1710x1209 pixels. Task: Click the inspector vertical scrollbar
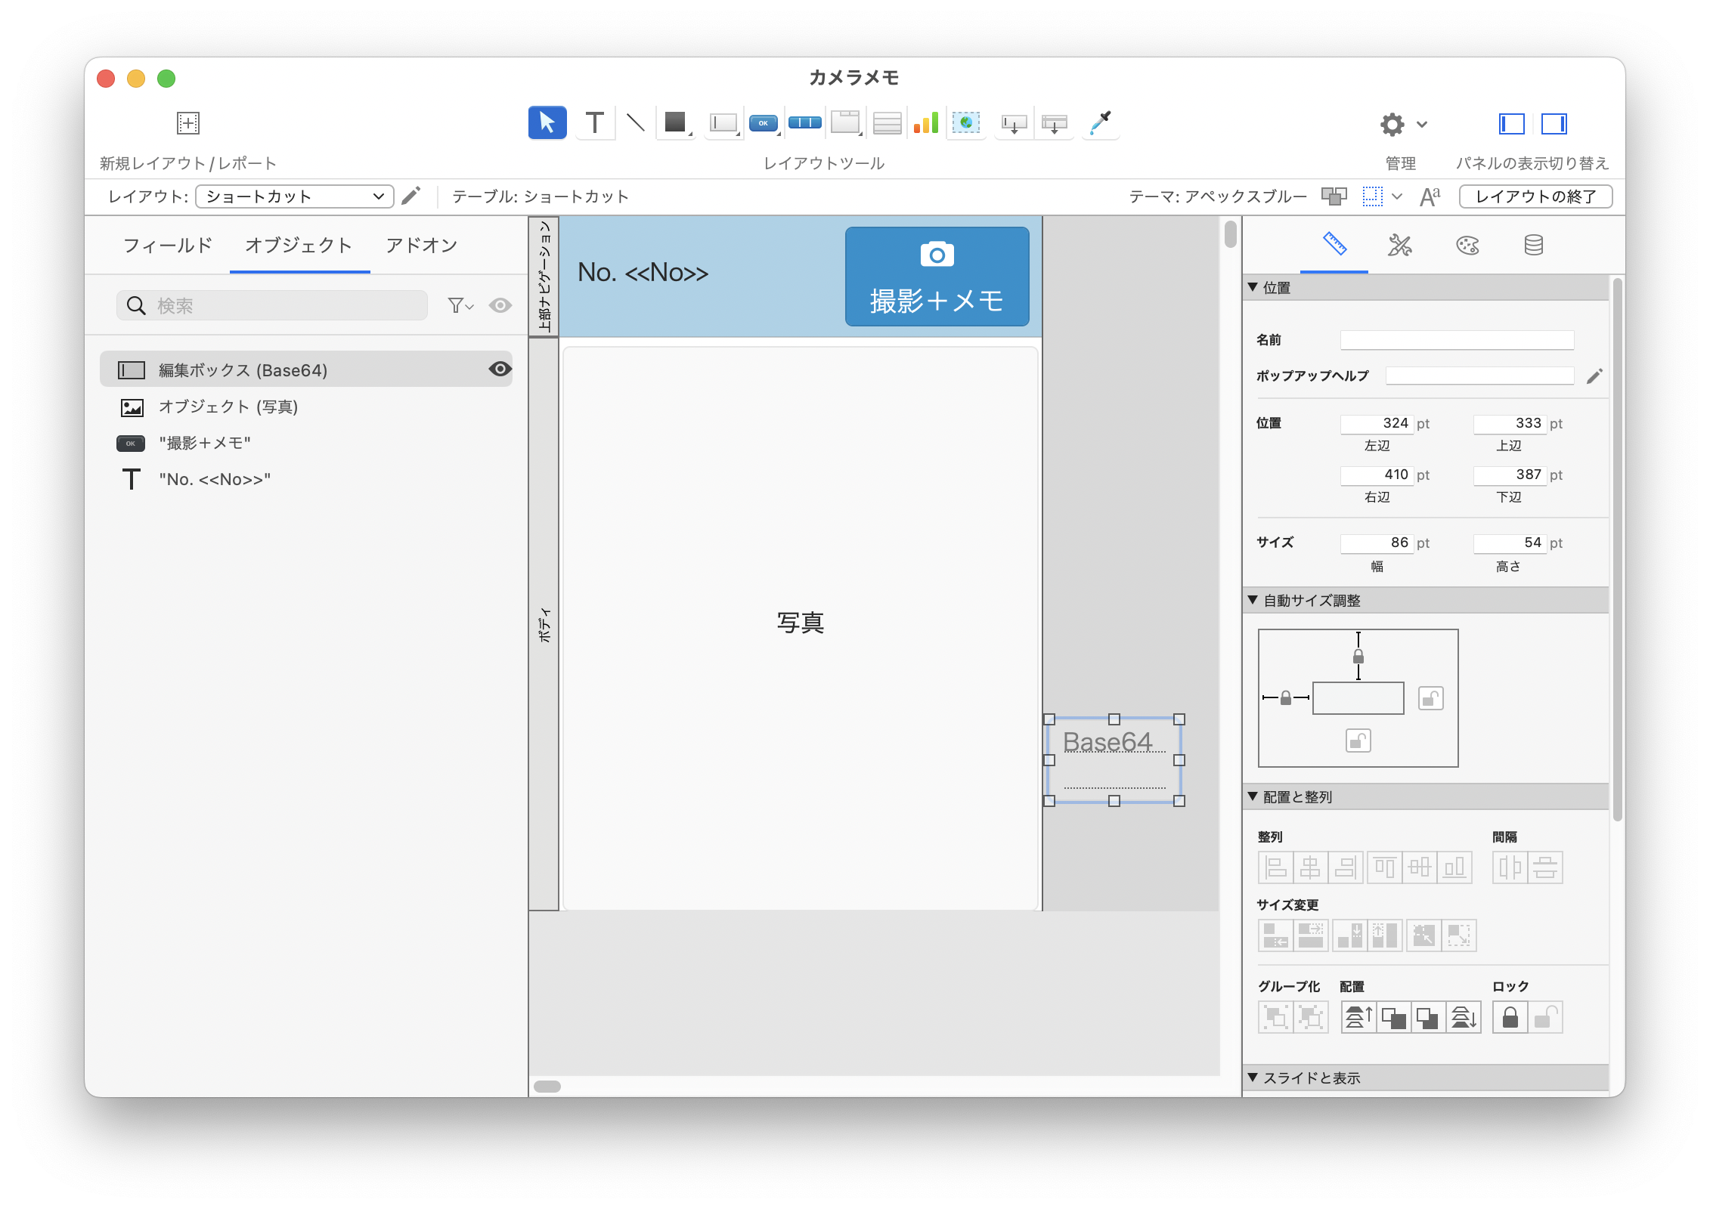pos(1617,550)
